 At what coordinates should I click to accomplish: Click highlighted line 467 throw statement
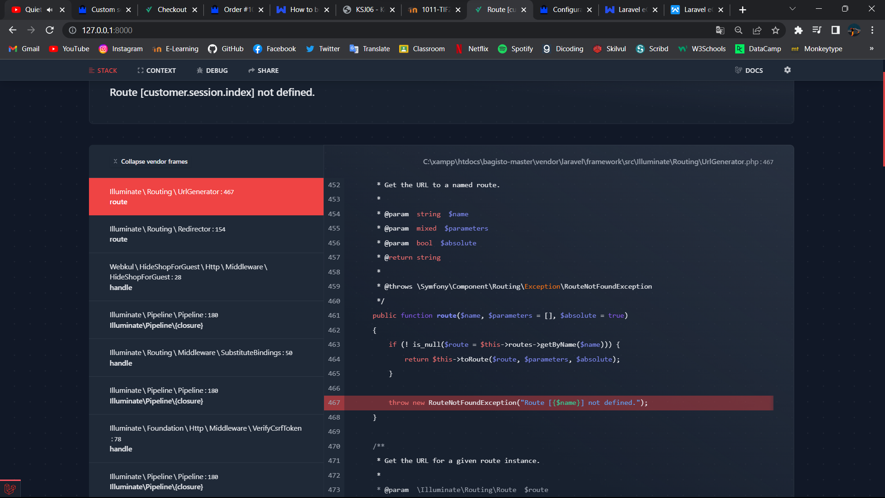click(x=549, y=403)
